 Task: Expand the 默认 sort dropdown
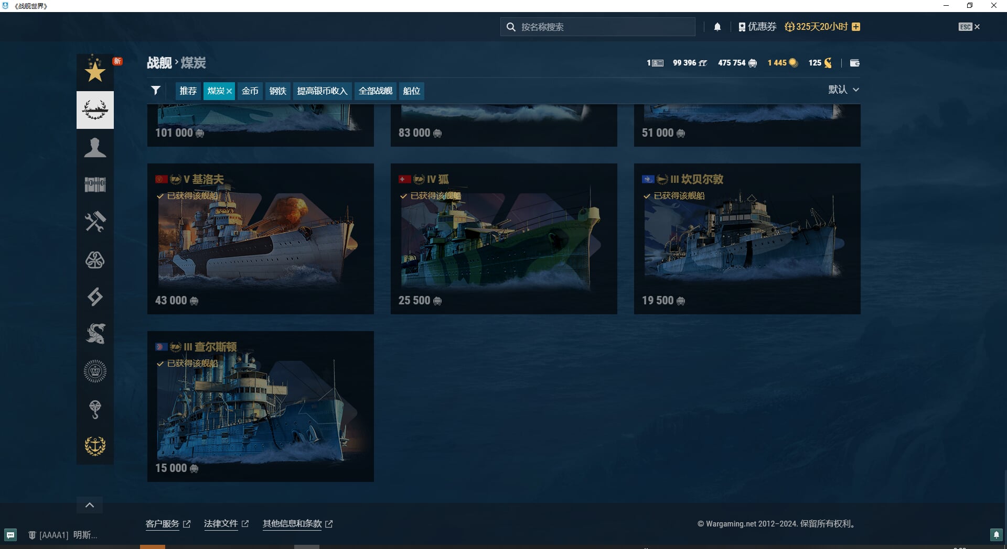click(843, 90)
